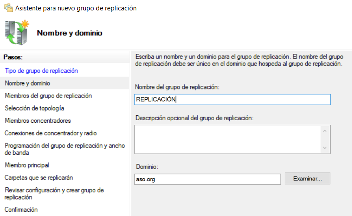This screenshot has height=216, width=352.
Task: Select Miembros del grupo de replicación step
Action: [x=48, y=95]
